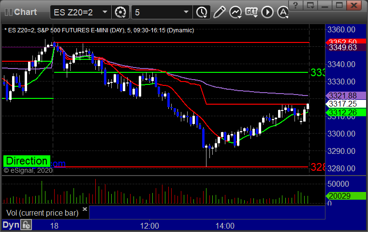
Task: Click the 3280.00 price axis label
Action: click(341, 168)
